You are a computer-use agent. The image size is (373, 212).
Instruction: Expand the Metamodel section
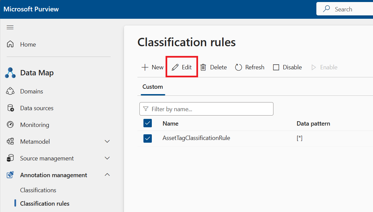pyautogui.click(x=107, y=141)
